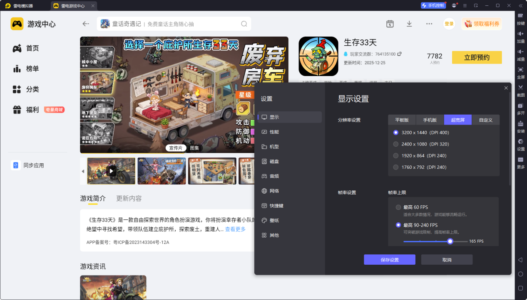527x300 pixels.
Task: Open 其他 settings section
Action: [290, 235]
